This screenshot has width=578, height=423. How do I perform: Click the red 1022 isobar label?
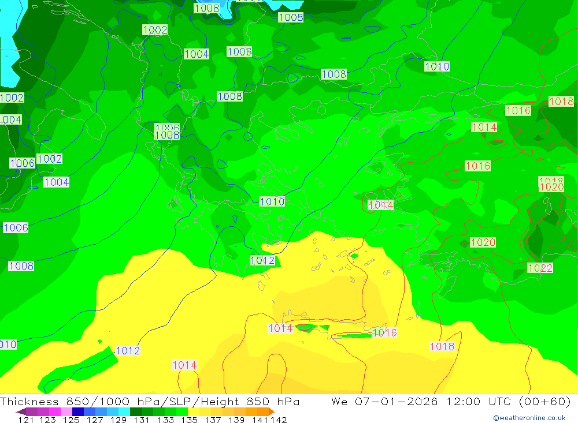coord(540,268)
